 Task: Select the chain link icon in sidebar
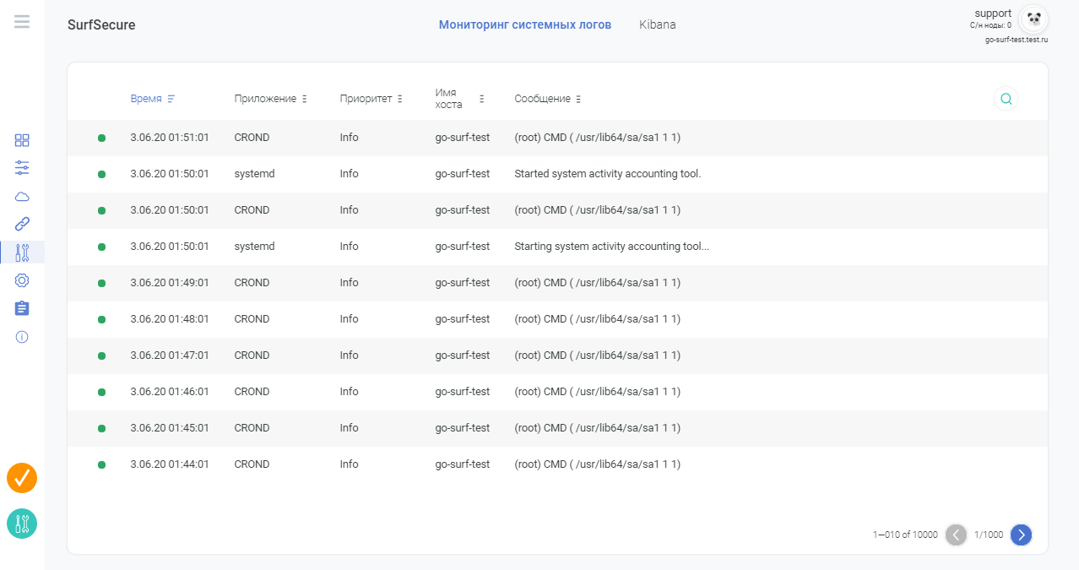pos(22,224)
